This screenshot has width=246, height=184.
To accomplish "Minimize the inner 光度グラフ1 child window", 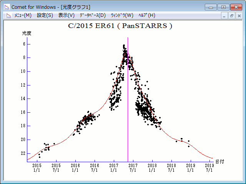I will click(224, 16).
